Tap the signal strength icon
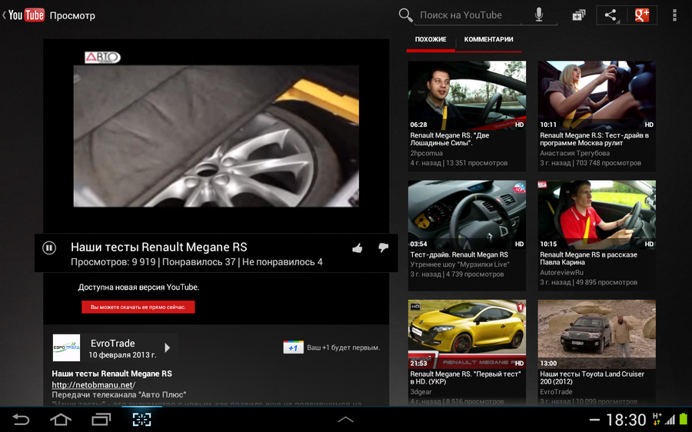The height and width of the screenshot is (432, 692). (x=670, y=419)
